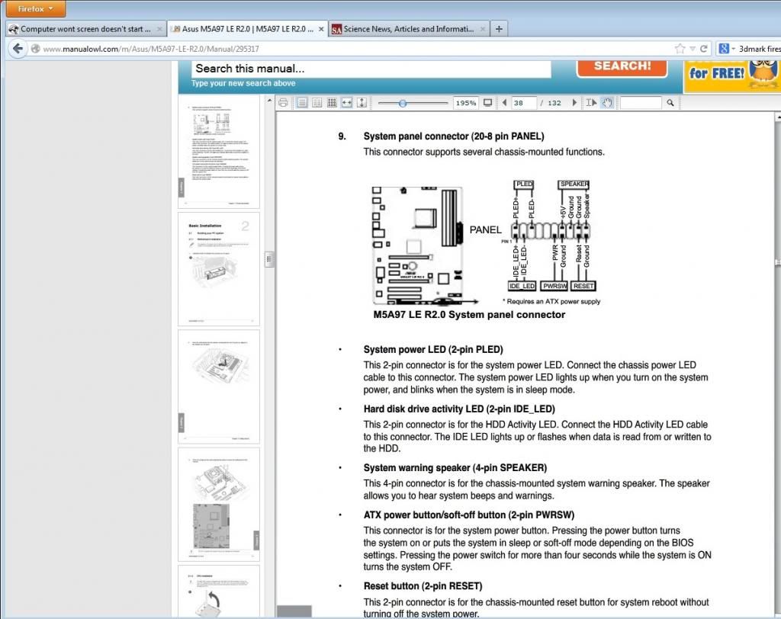781x619 pixels.
Task: Enter fullscreen mode with monitor icon
Action: [487, 103]
